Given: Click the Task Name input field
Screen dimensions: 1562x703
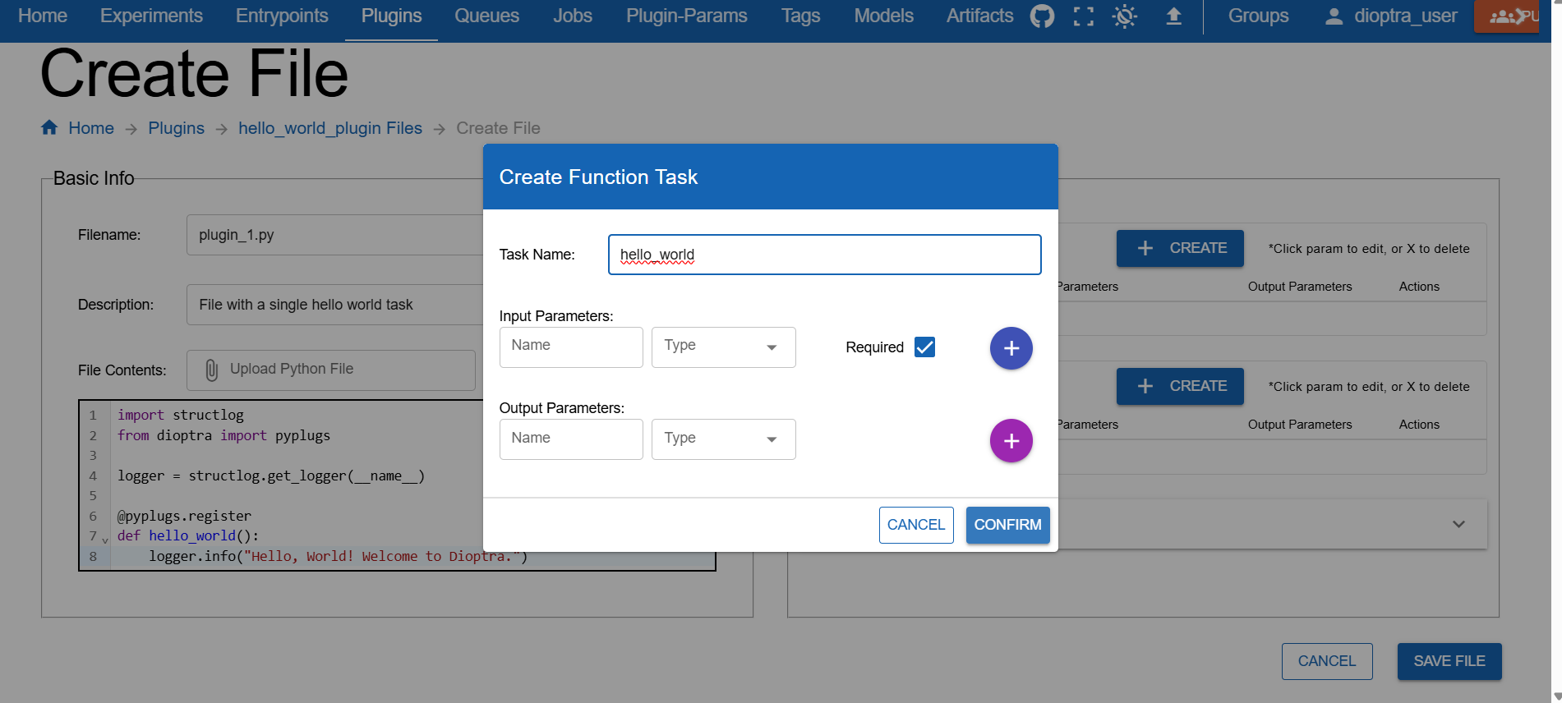Looking at the screenshot, I should pyautogui.click(x=824, y=255).
